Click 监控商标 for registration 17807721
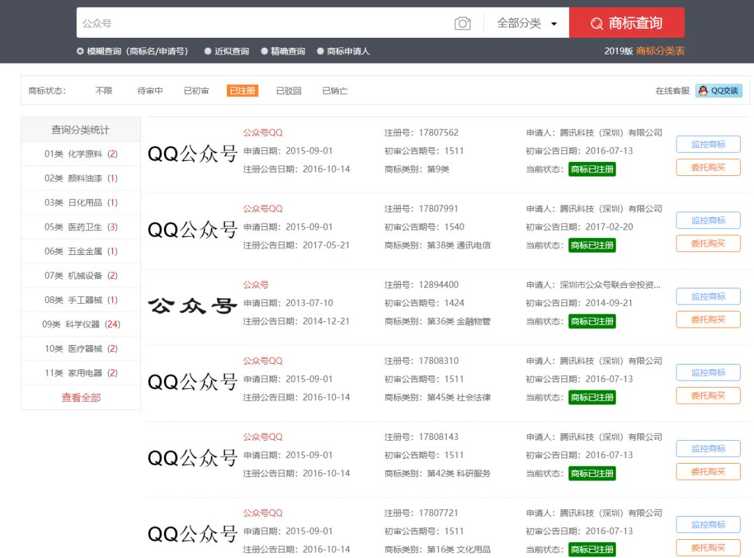This screenshot has width=754, height=558. (x=708, y=524)
